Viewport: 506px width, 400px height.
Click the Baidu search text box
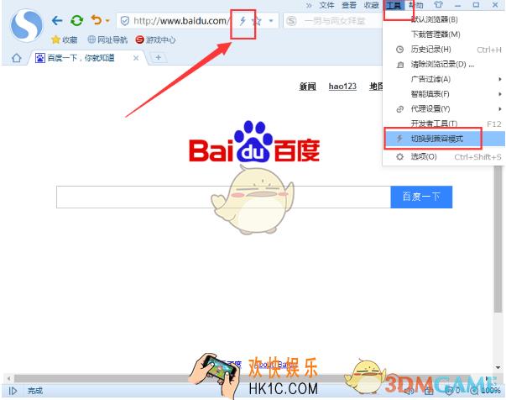(x=223, y=197)
